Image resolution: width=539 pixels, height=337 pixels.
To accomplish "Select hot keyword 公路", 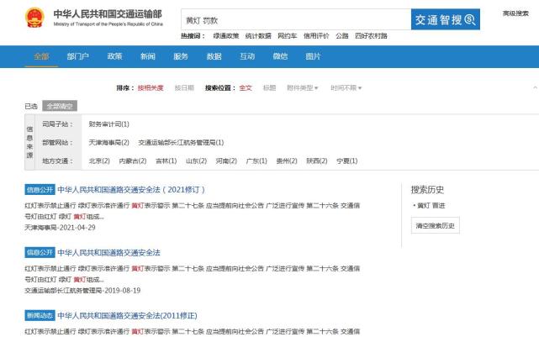I will [x=342, y=36].
